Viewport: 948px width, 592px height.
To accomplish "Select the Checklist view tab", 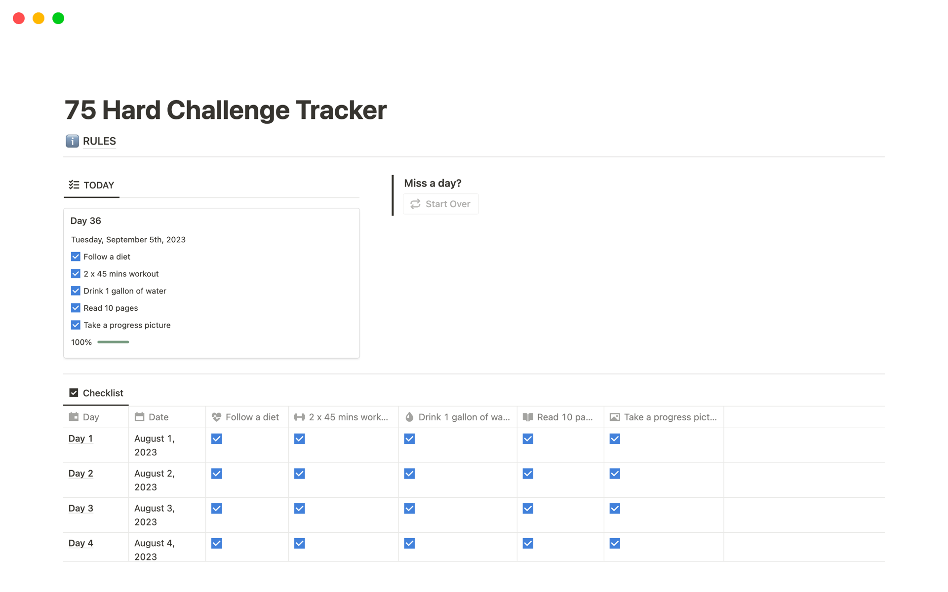I will tap(96, 393).
